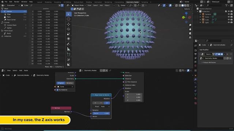Select the Vertex domain in spreadsheet
234x131 pixels.
pyautogui.click(x=14, y=11)
